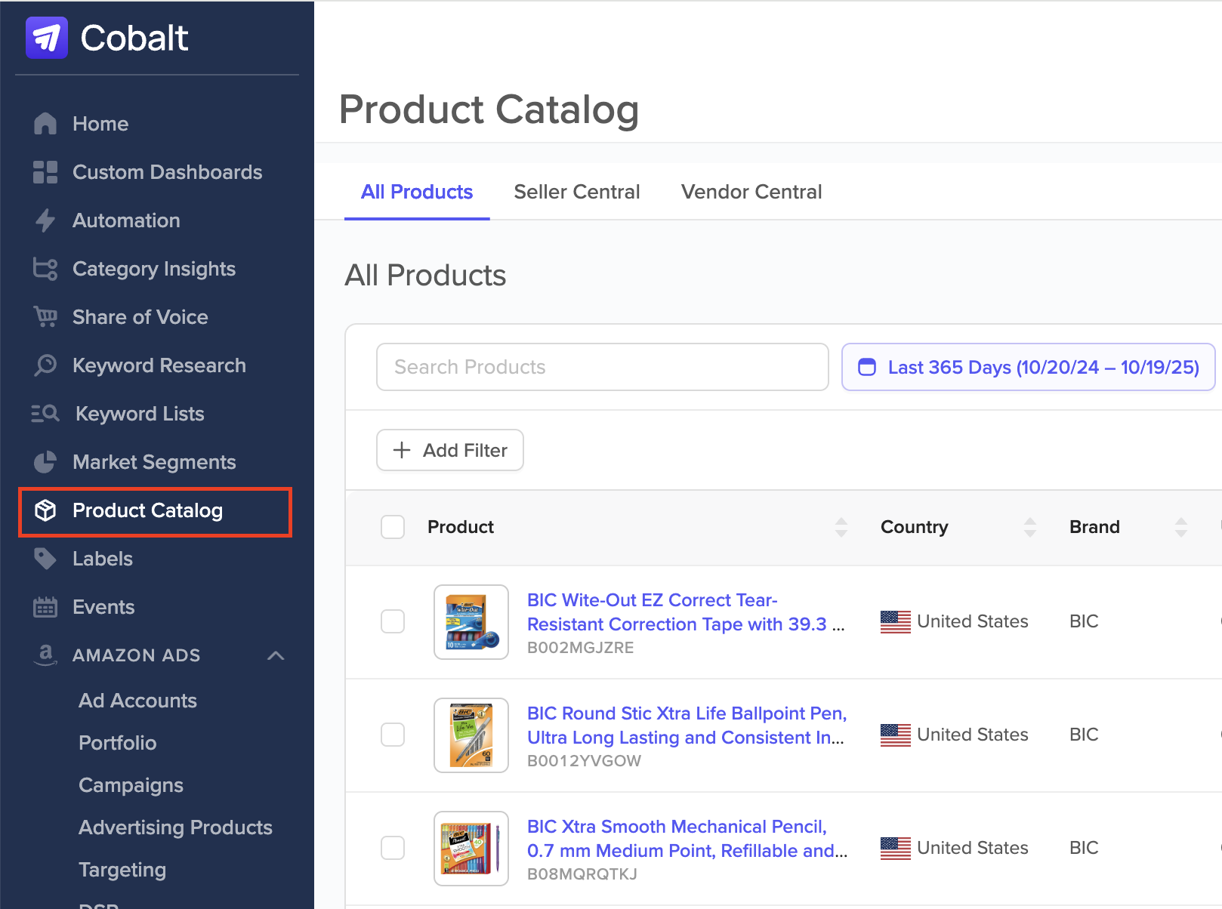Click the Round Stic pen thumbnail
The width and height of the screenshot is (1222, 909).
471,735
